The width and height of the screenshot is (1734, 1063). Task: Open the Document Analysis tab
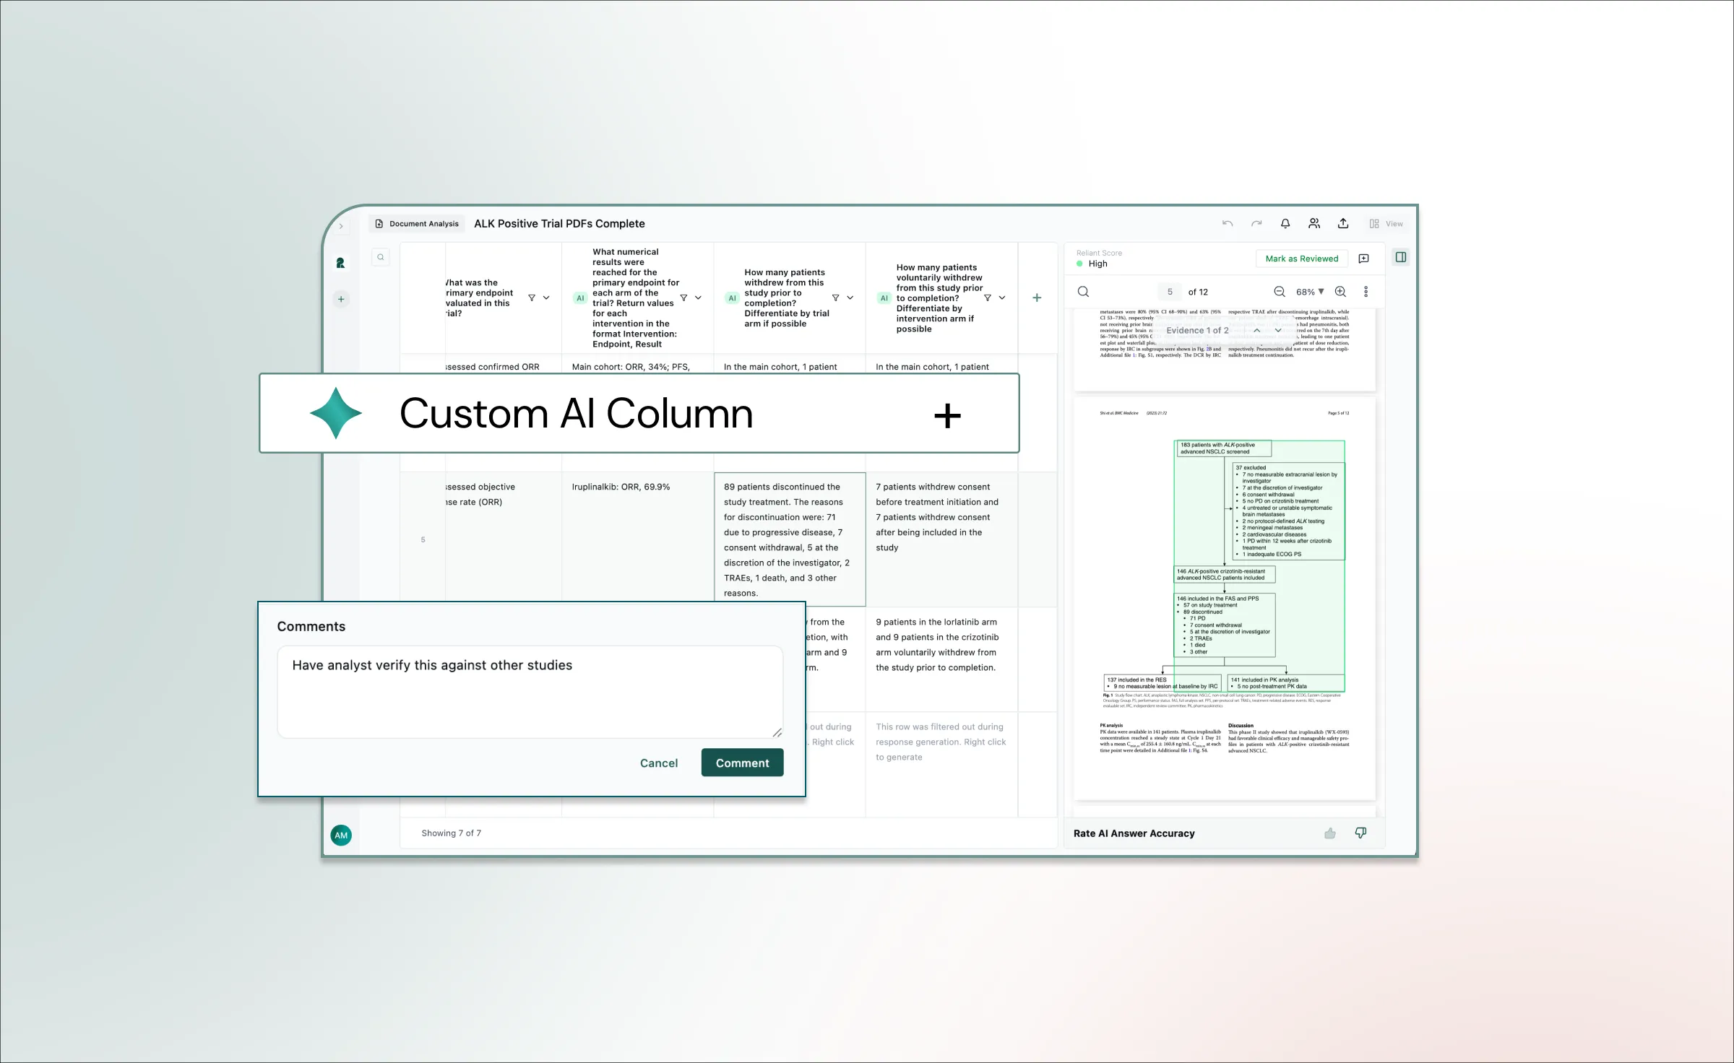point(417,224)
